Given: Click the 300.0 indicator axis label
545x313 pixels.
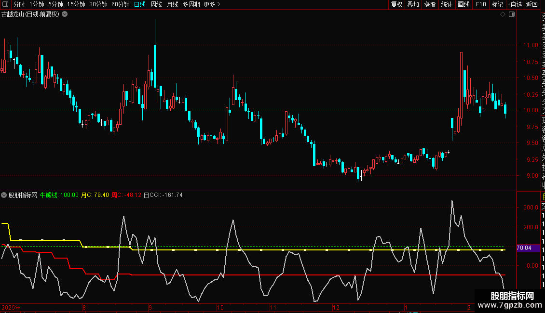Looking at the screenshot, I should click(x=531, y=208).
